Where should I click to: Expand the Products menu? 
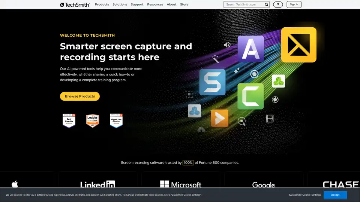pos(102,4)
